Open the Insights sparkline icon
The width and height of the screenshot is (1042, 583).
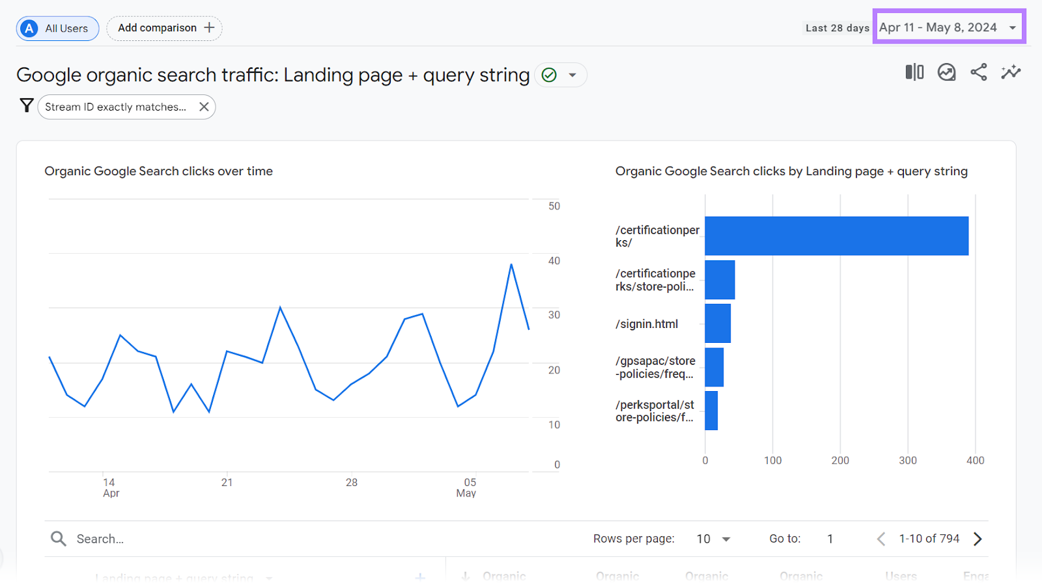1011,72
